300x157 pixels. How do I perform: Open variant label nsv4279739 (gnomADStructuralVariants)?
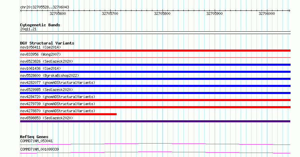(x=58, y=104)
